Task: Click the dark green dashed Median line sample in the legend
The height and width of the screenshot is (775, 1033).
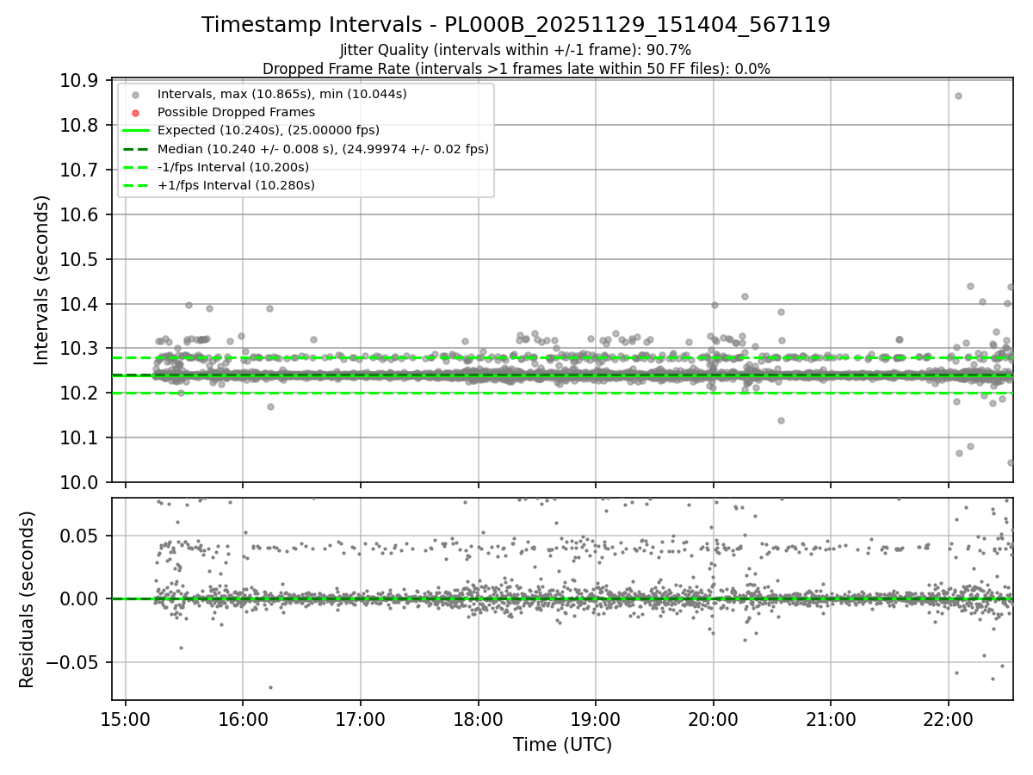Action: pos(135,149)
